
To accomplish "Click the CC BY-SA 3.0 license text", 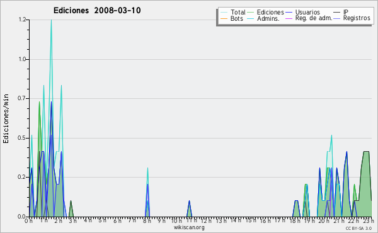I will point(358,228).
